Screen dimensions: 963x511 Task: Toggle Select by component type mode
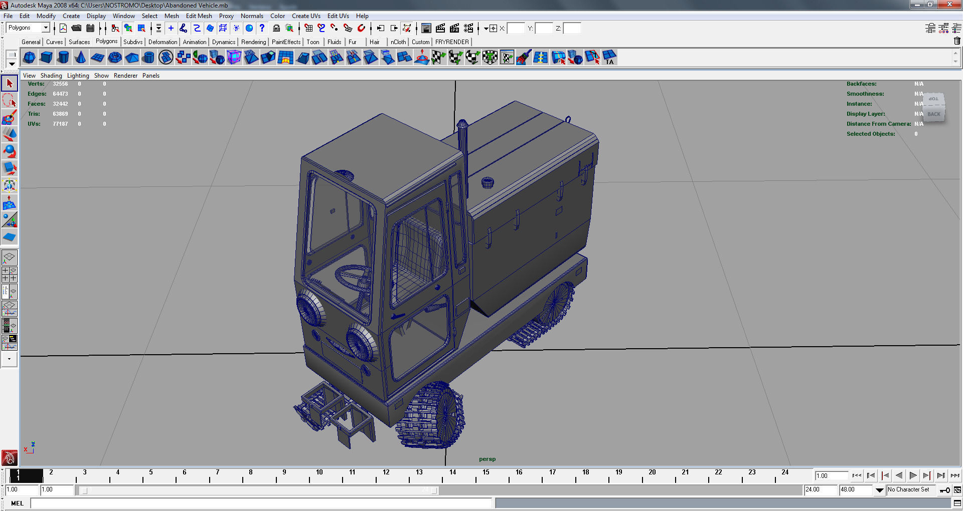pyautogui.click(x=141, y=28)
